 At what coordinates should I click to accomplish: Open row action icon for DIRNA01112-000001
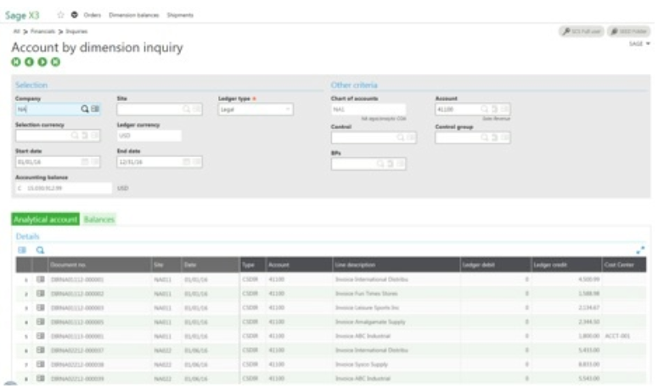click(40, 279)
